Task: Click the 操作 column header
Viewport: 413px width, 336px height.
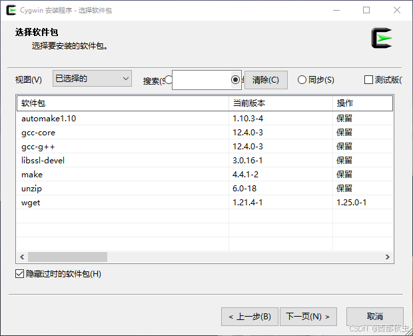Action: tap(362, 103)
